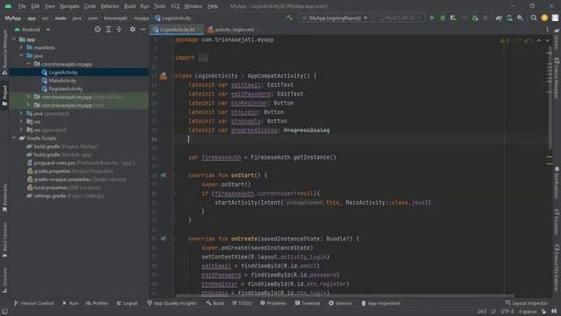This screenshot has height=316, width=561.
Task: Toggle Structure tool window
Action: 4,280
